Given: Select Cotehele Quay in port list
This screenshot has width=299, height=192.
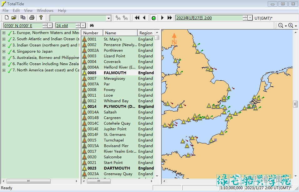Looking at the screenshot, I should click(x=117, y=123).
